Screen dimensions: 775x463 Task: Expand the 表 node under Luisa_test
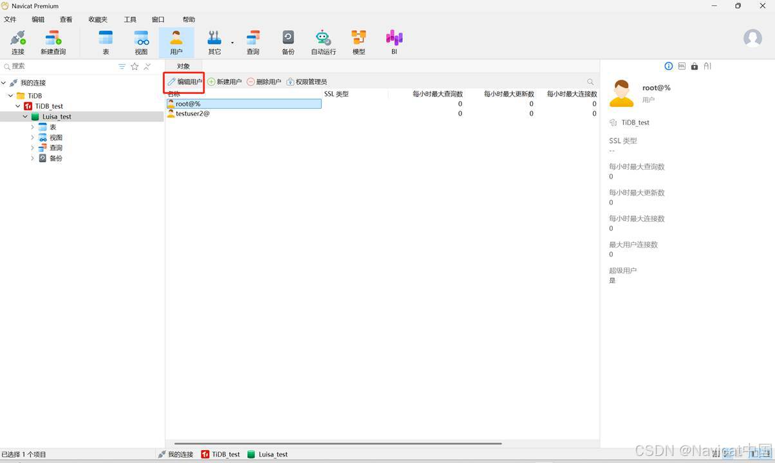33,127
